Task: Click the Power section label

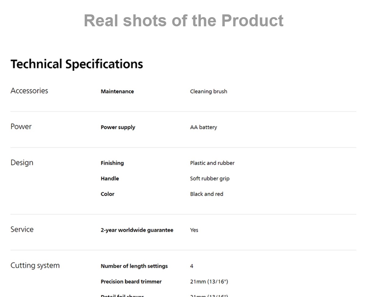Action: tap(21, 127)
